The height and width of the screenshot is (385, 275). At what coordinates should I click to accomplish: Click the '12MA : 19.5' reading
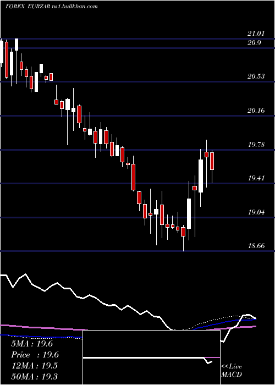(35, 366)
